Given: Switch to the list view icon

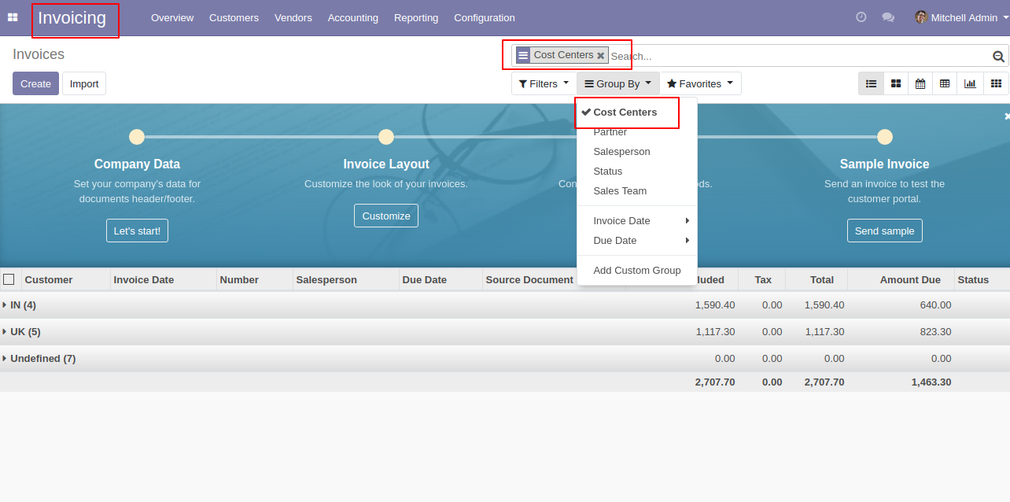Looking at the screenshot, I should 871,83.
